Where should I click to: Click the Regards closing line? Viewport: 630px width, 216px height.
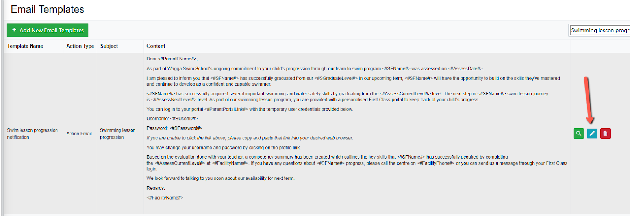(156, 188)
